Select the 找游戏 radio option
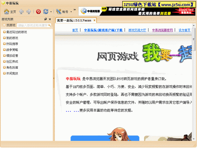The image size is (197, 148). click(x=4, y=25)
